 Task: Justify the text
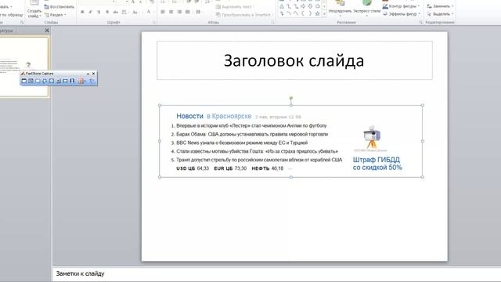pyautogui.click(x=188, y=12)
